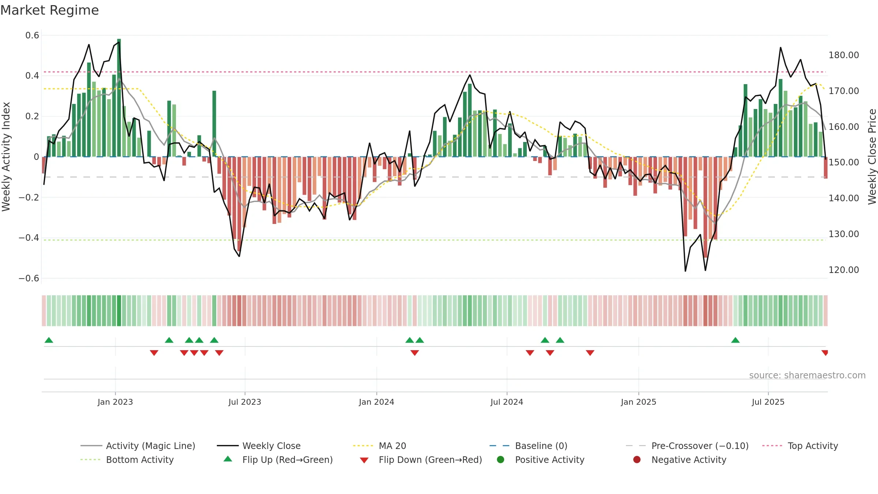Click the Negative Activity legend label

[689, 460]
